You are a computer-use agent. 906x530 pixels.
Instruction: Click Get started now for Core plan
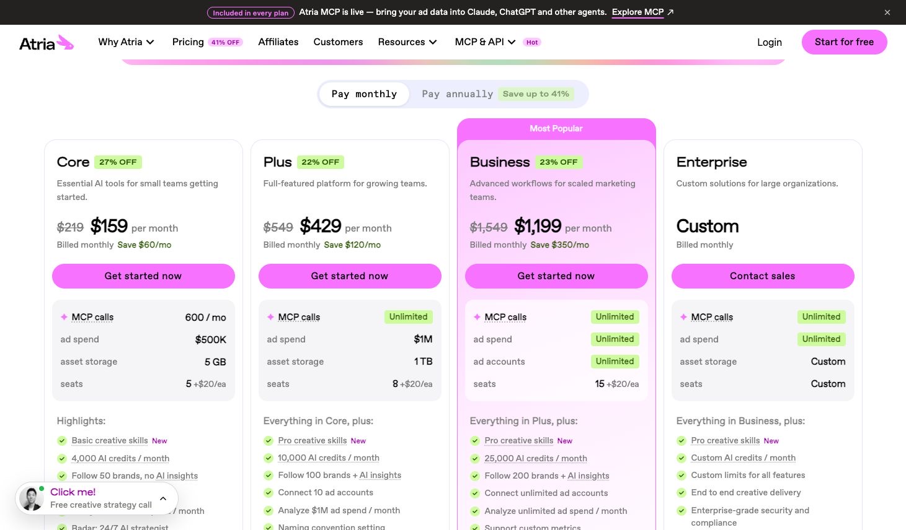click(x=143, y=276)
